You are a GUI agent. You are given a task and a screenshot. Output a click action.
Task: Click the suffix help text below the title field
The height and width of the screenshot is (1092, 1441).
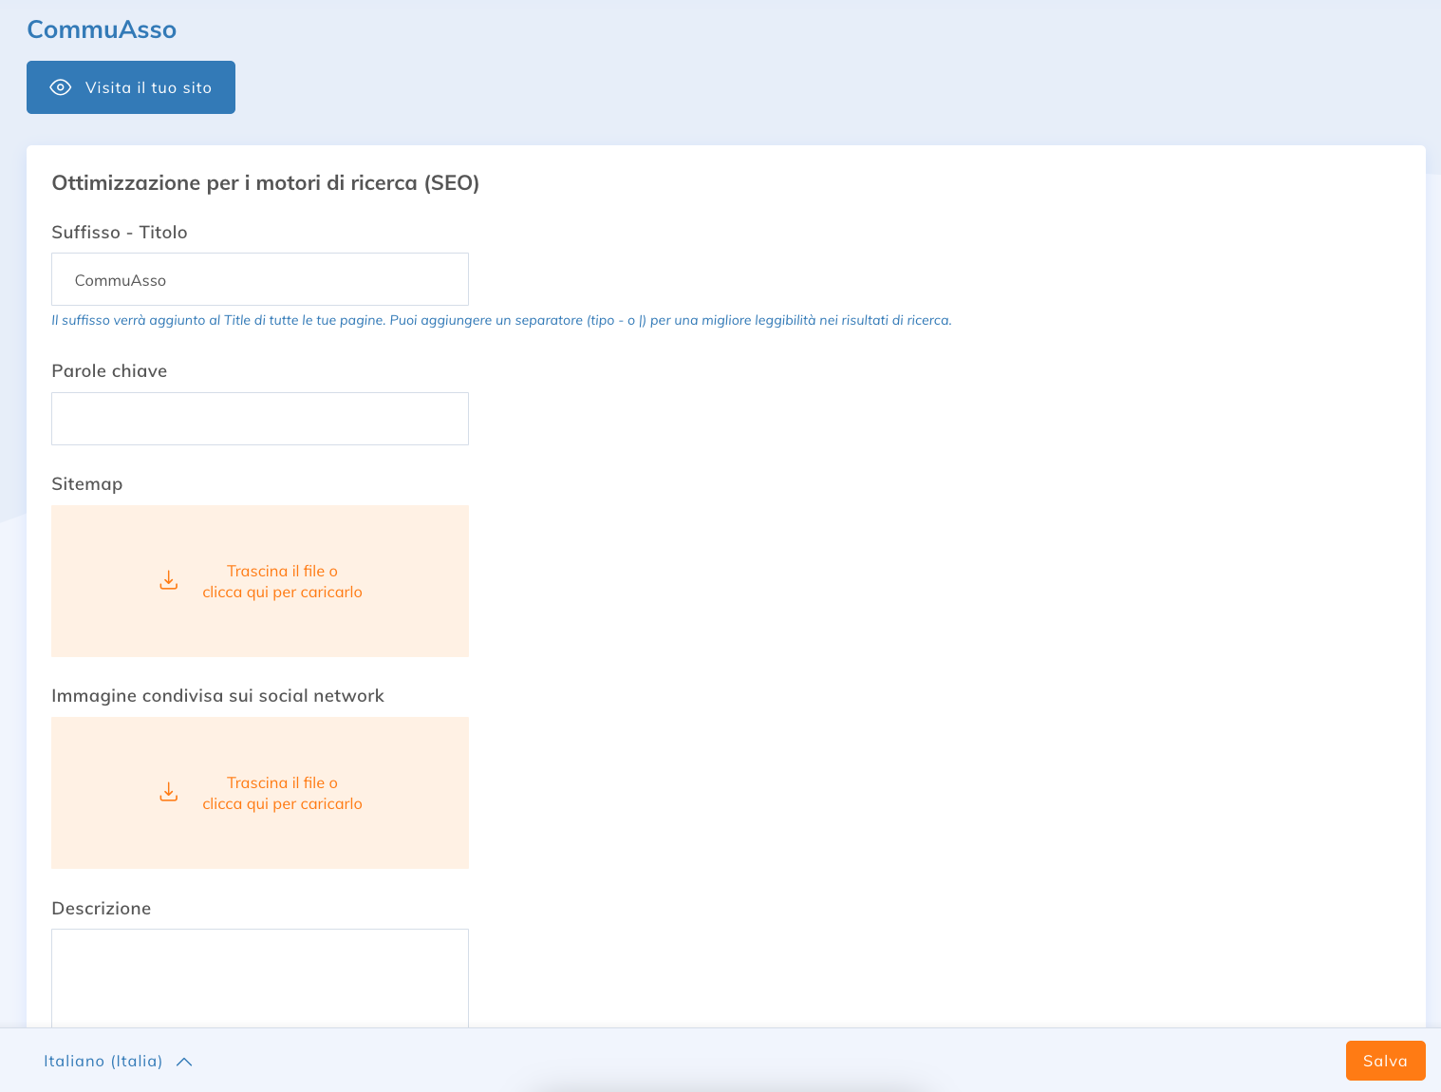click(501, 321)
